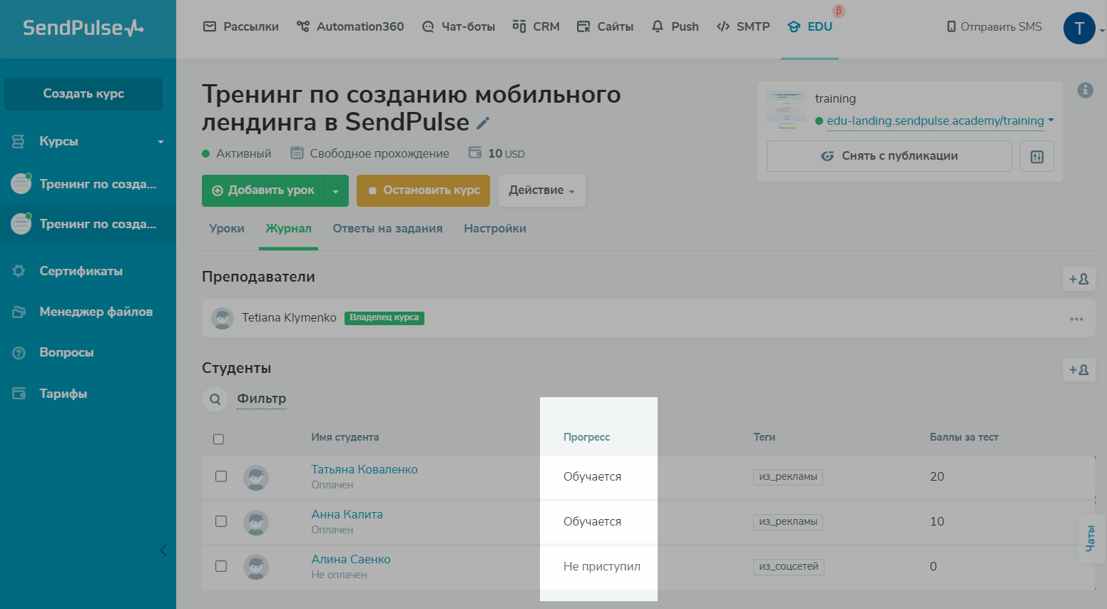Click add teacher icon in Преподаватели section
The width and height of the screenshot is (1107, 609).
pos(1078,280)
